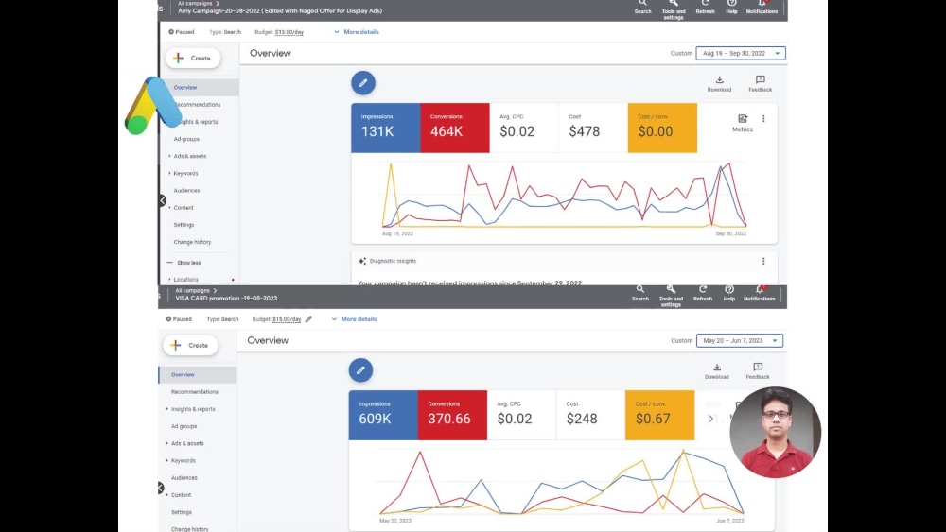Image resolution: width=946 pixels, height=532 pixels.
Task: Edit the $15.00/day budget pencil icon
Action: tap(309, 318)
